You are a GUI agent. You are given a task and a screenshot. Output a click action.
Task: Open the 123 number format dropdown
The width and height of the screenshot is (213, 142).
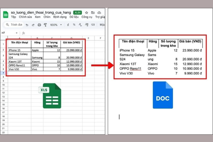(x=93, y=25)
